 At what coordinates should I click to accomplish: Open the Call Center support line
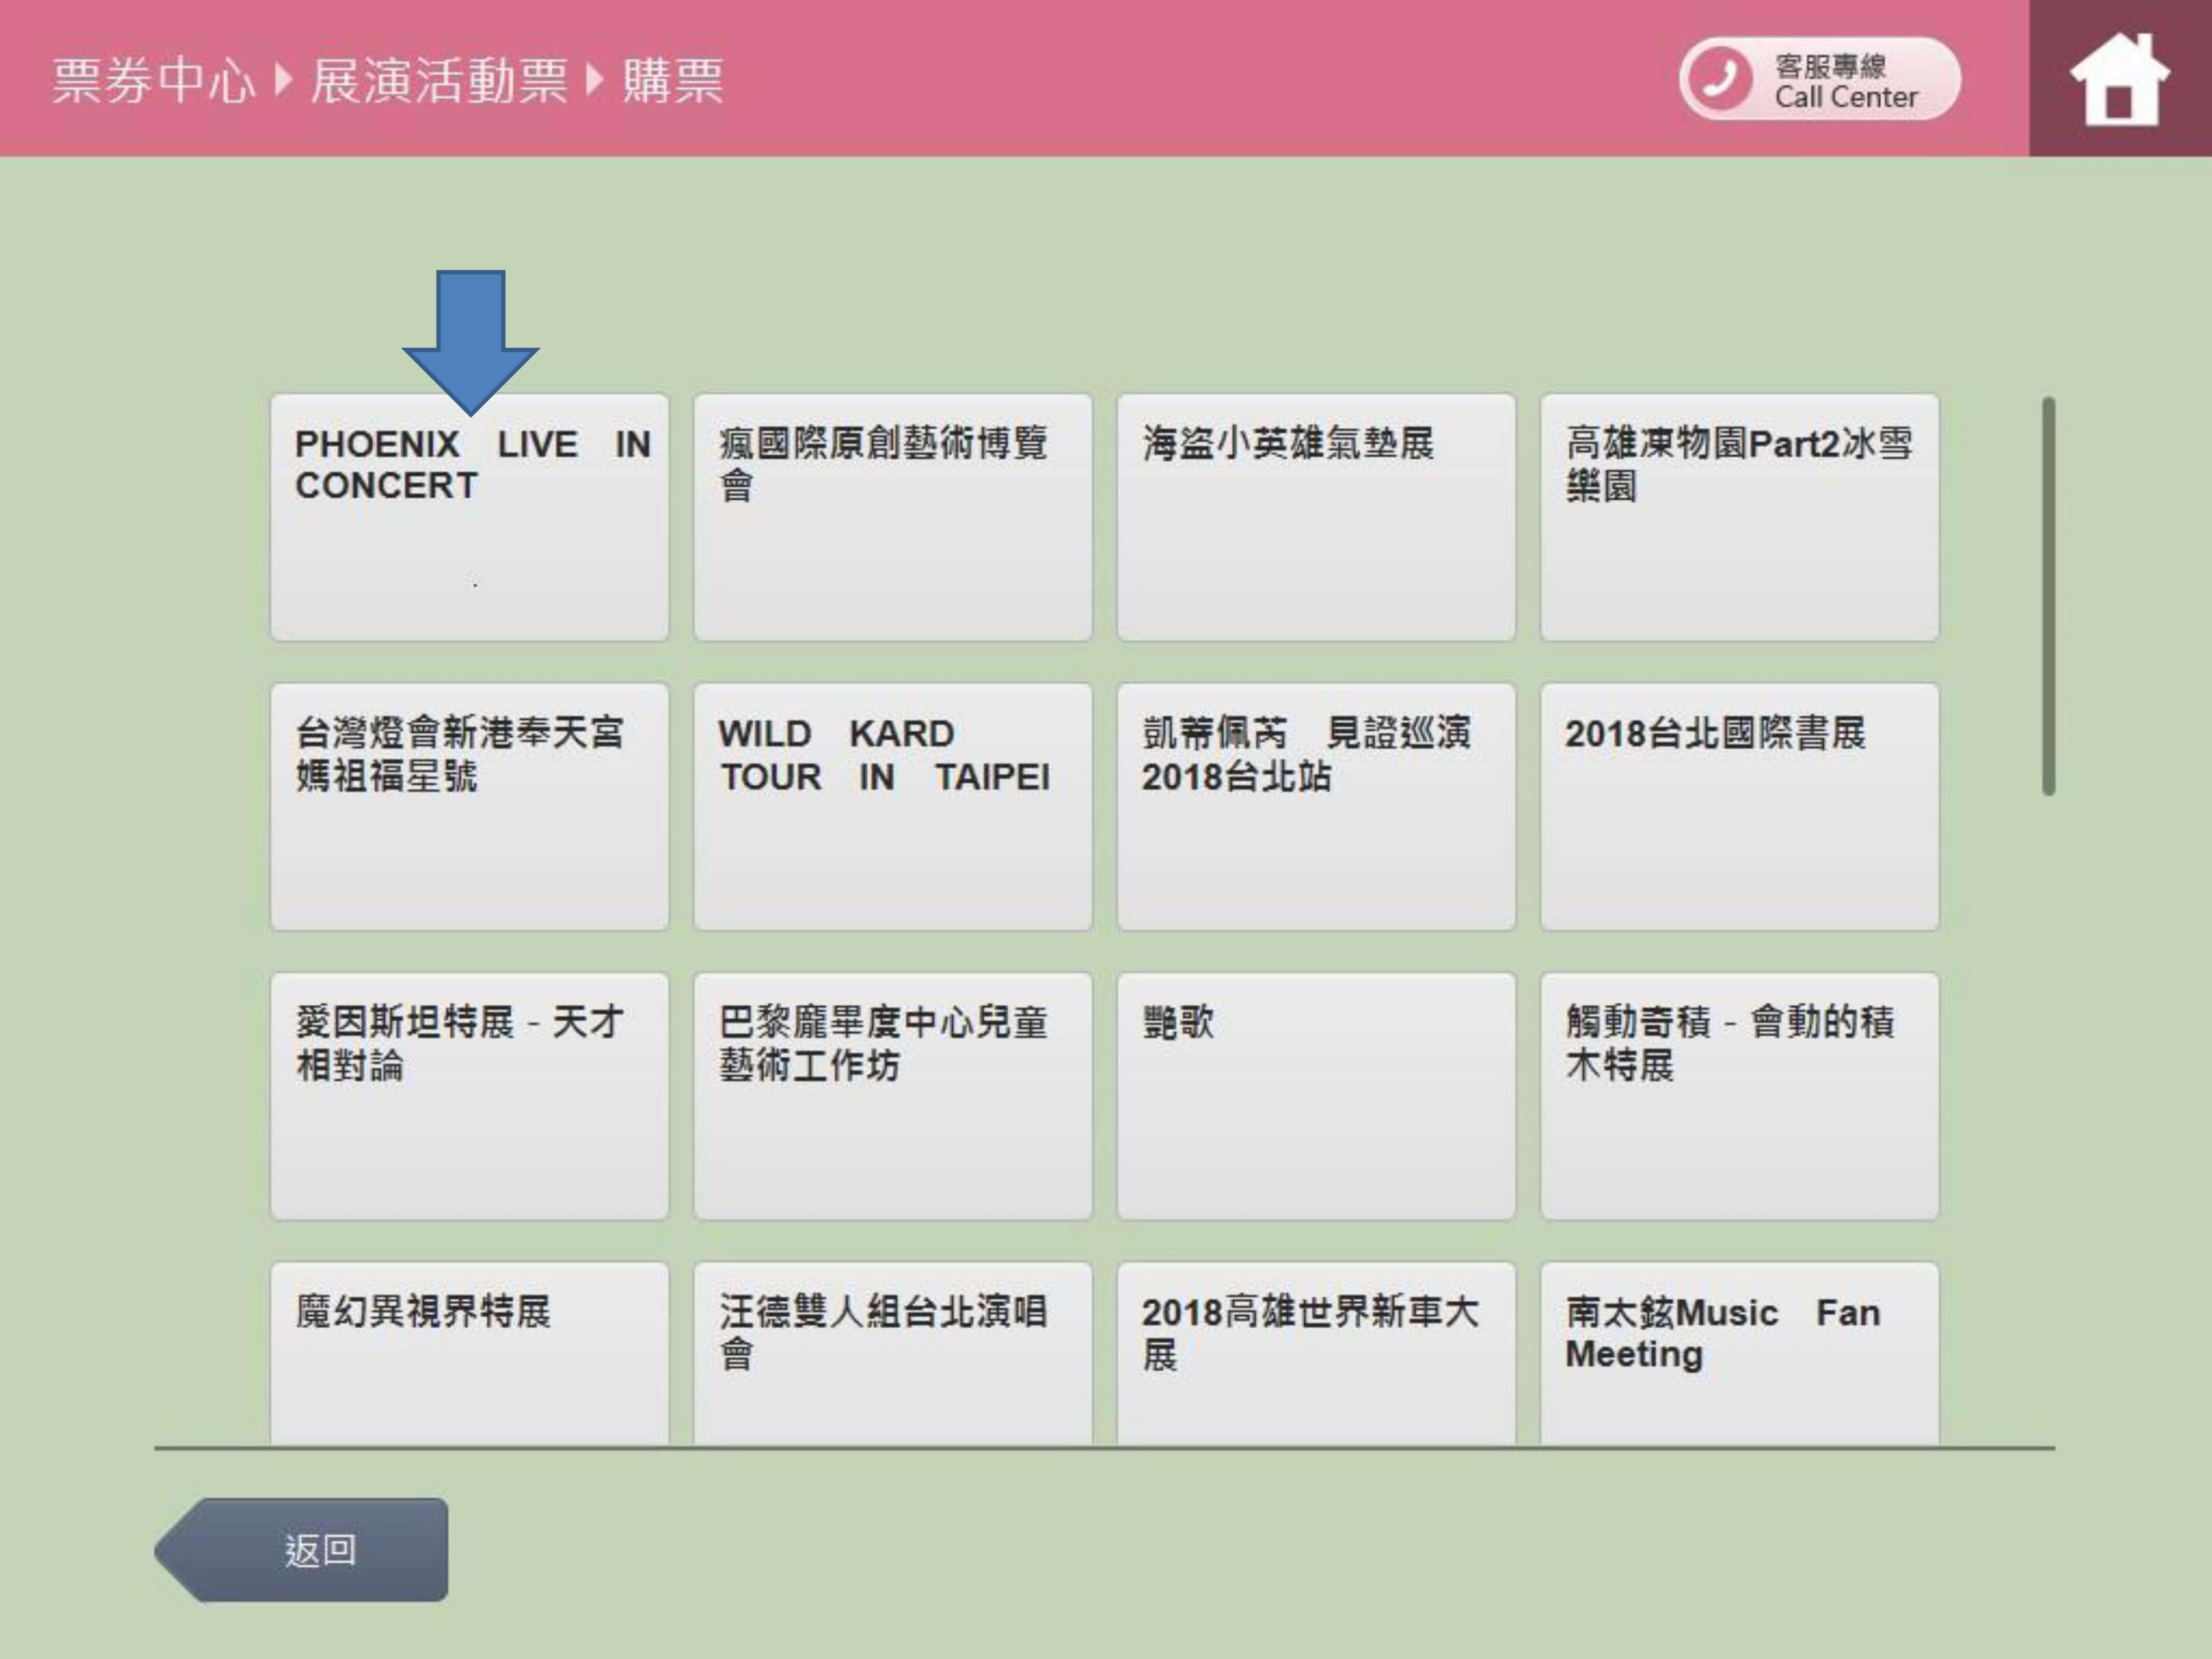pyautogui.click(x=1819, y=80)
